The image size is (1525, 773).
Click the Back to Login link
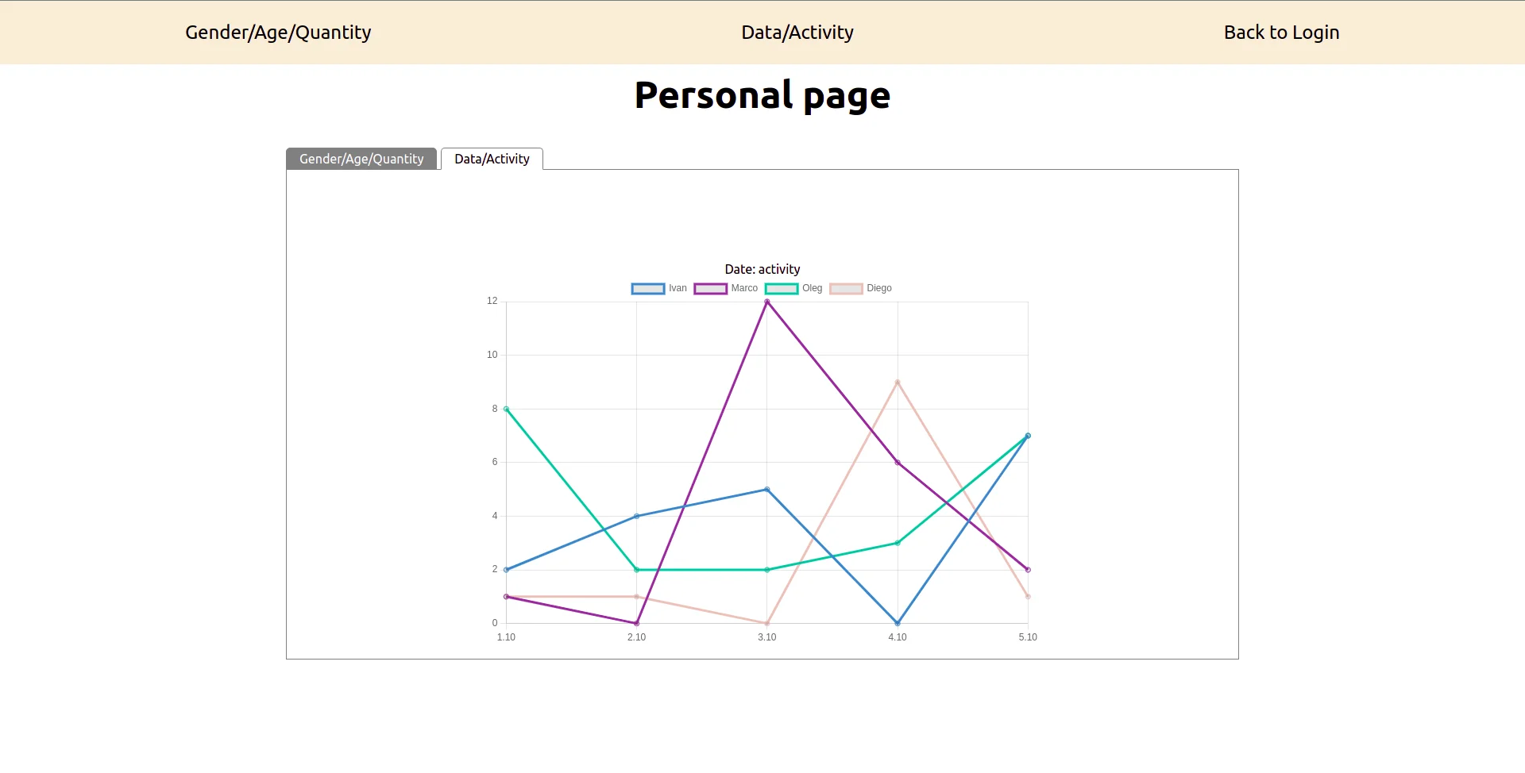(1280, 33)
